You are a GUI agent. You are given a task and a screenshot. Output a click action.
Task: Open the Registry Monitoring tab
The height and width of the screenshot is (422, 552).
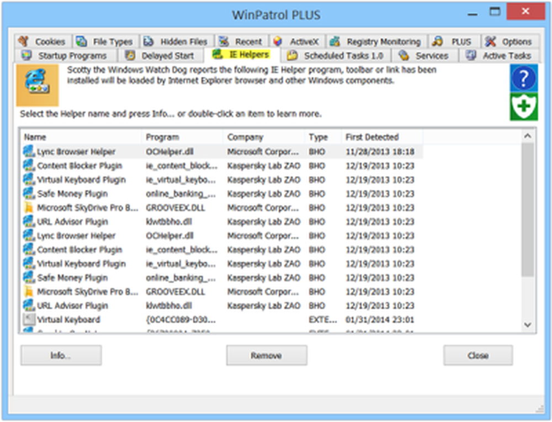[x=376, y=41]
